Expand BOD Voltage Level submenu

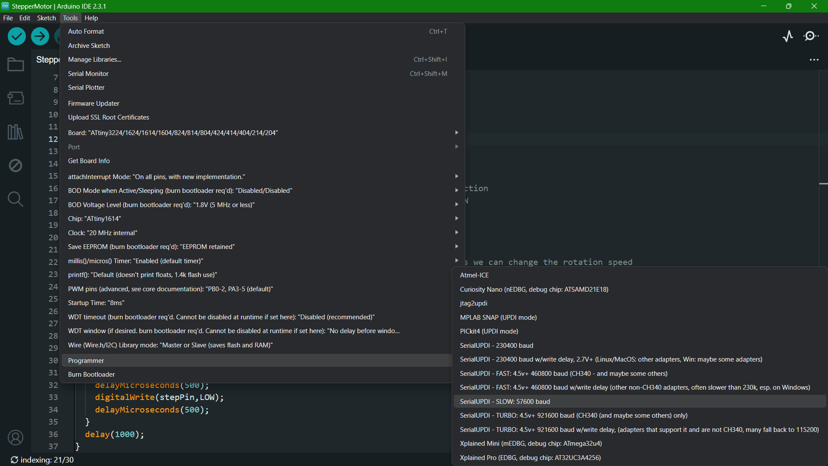point(262,205)
